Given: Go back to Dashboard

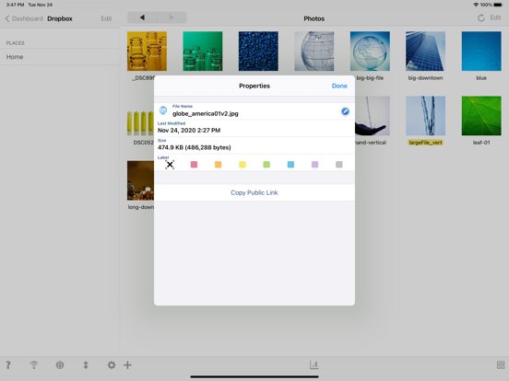Looking at the screenshot, I should (24, 18).
